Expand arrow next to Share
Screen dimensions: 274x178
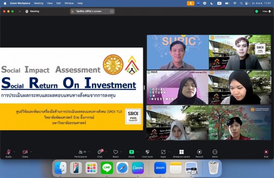(x=137, y=152)
